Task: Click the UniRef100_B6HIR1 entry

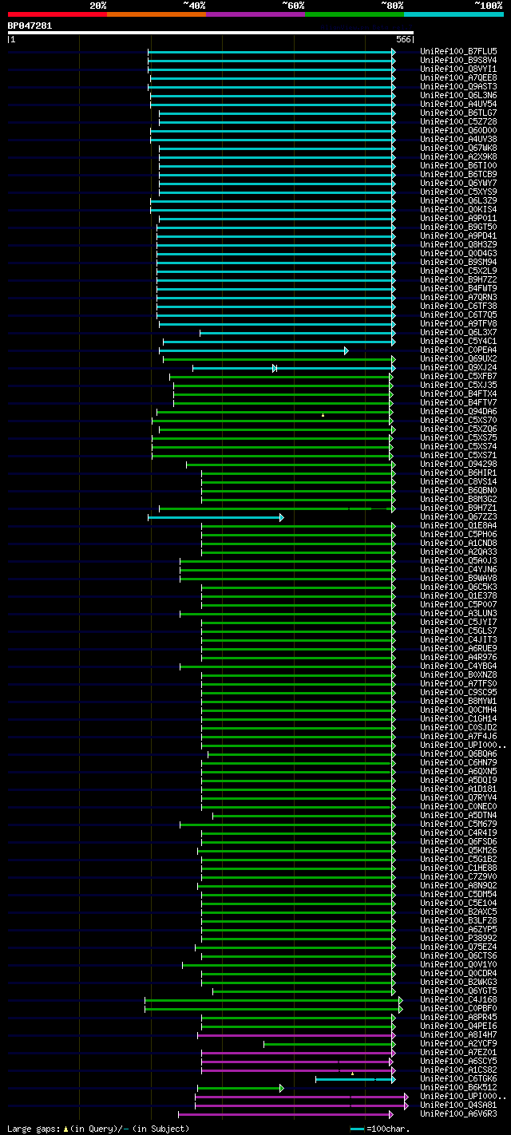Action: coord(458,473)
